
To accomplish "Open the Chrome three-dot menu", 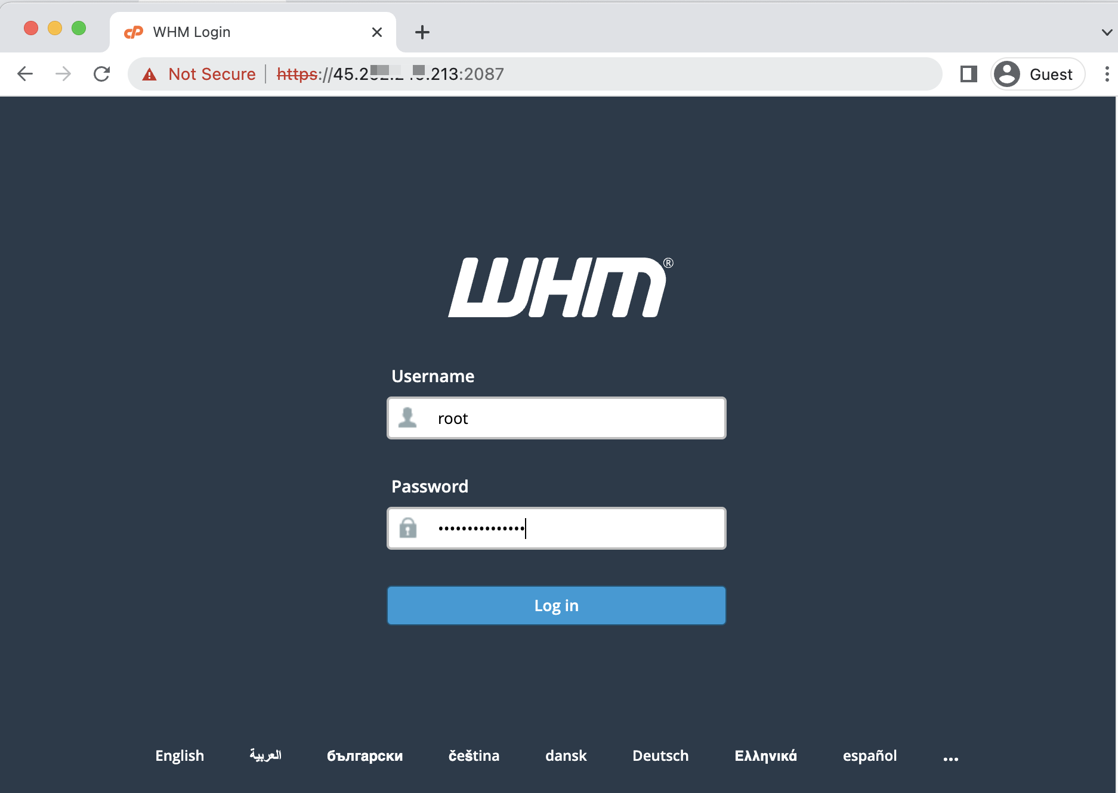I will pyautogui.click(x=1107, y=74).
